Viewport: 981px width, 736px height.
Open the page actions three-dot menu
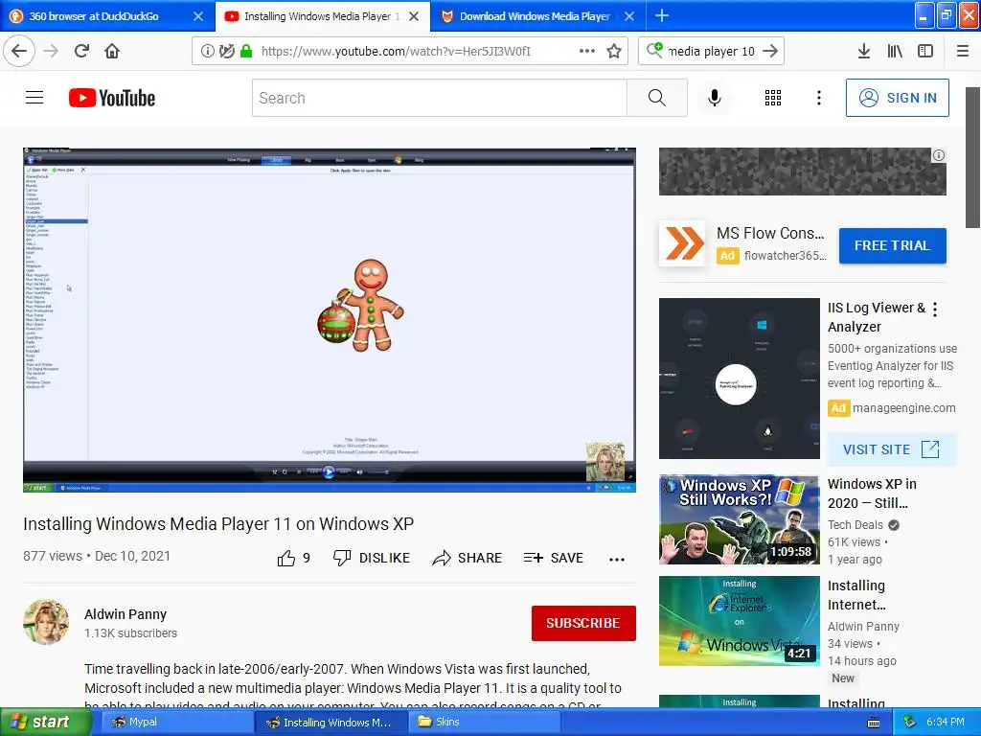(587, 51)
